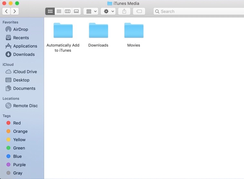Click the Applications A-shaped icon

[8, 46]
